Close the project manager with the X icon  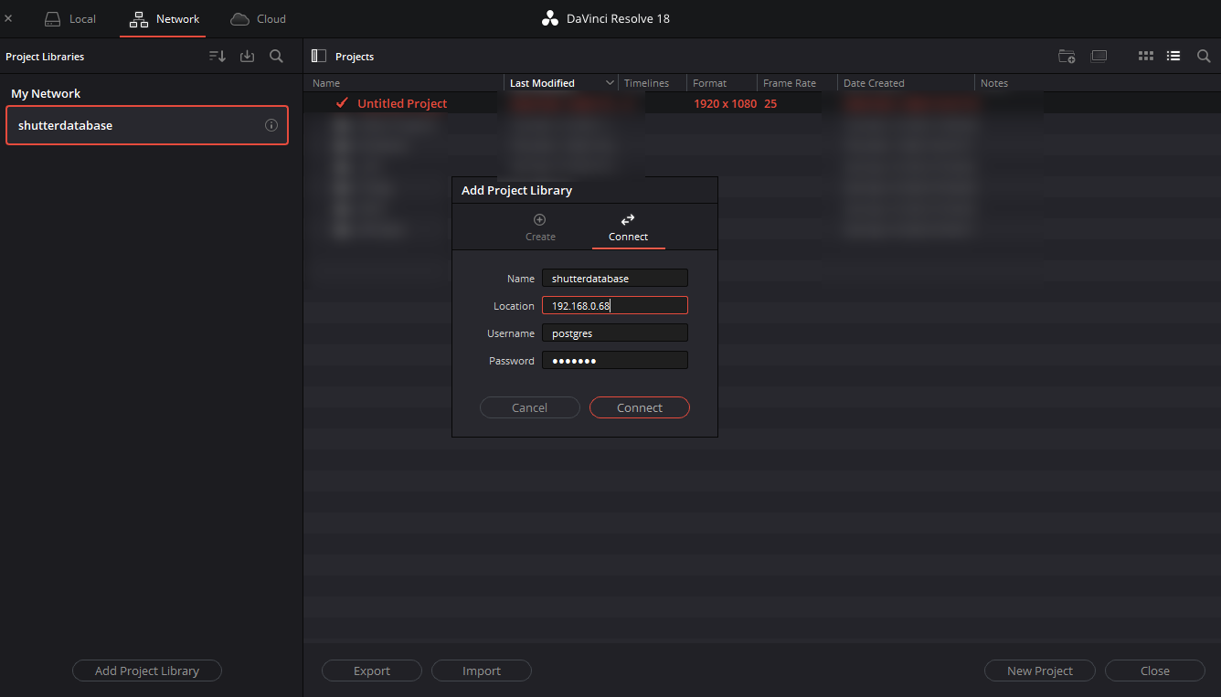[8, 18]
